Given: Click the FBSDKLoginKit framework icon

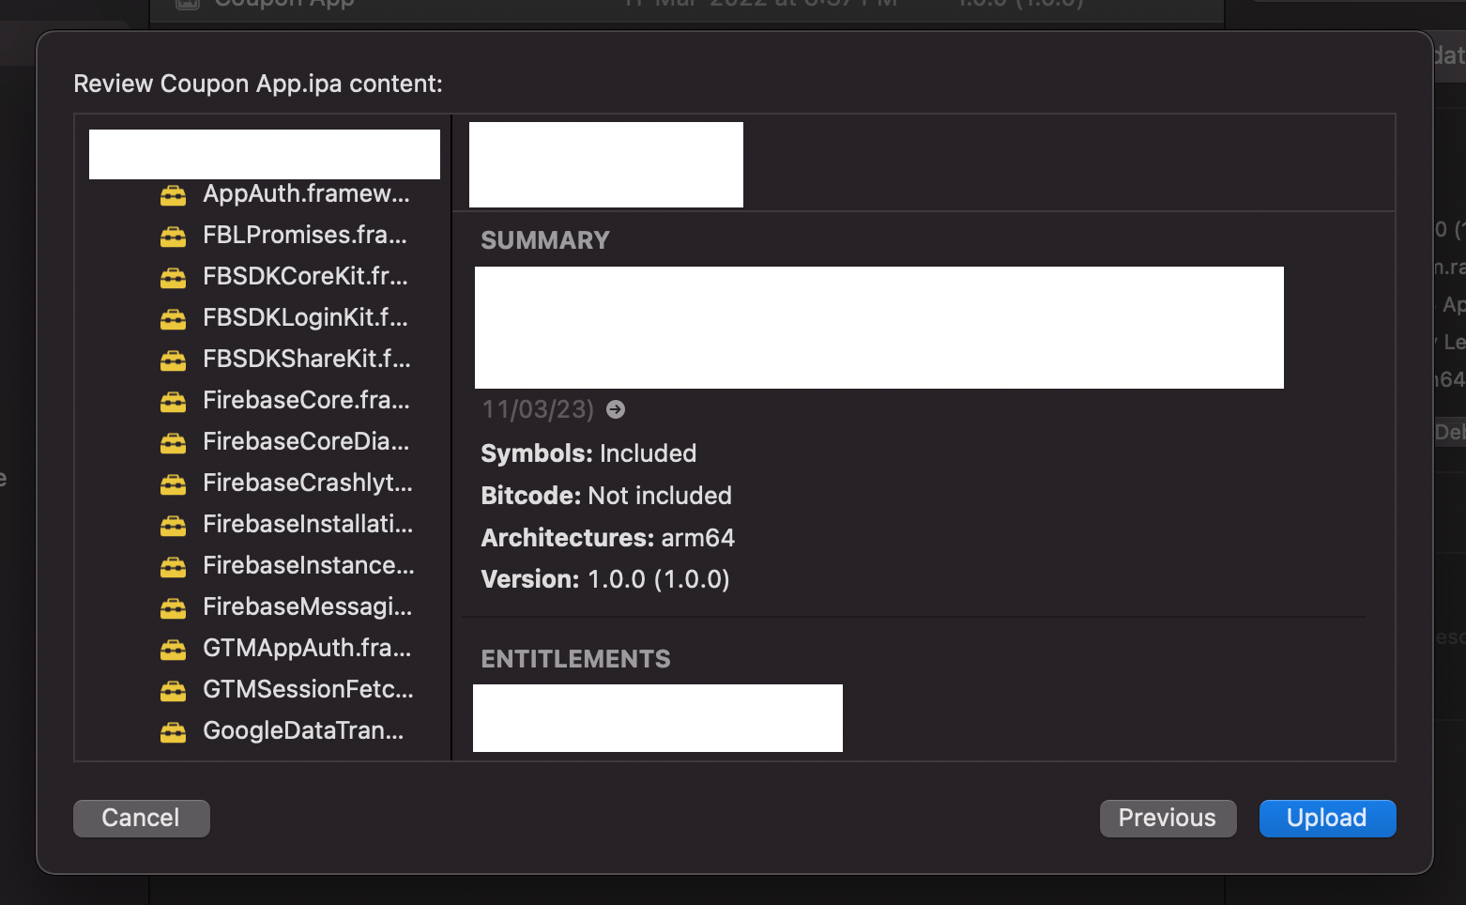Looking at the screenshot, I should (x=173, y=319).
